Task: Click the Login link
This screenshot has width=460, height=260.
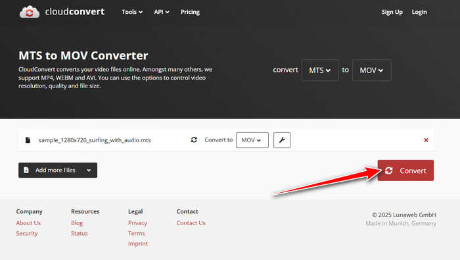Action: coord(419,12)
